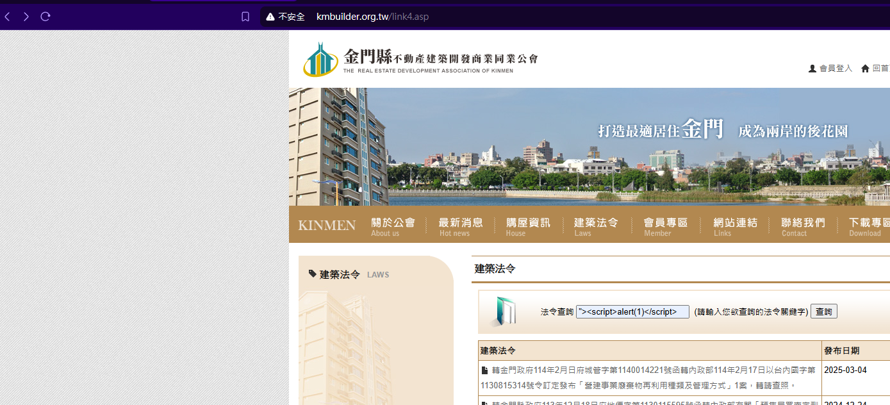Click the 2025-03-04 date cell

click(845, 370)
